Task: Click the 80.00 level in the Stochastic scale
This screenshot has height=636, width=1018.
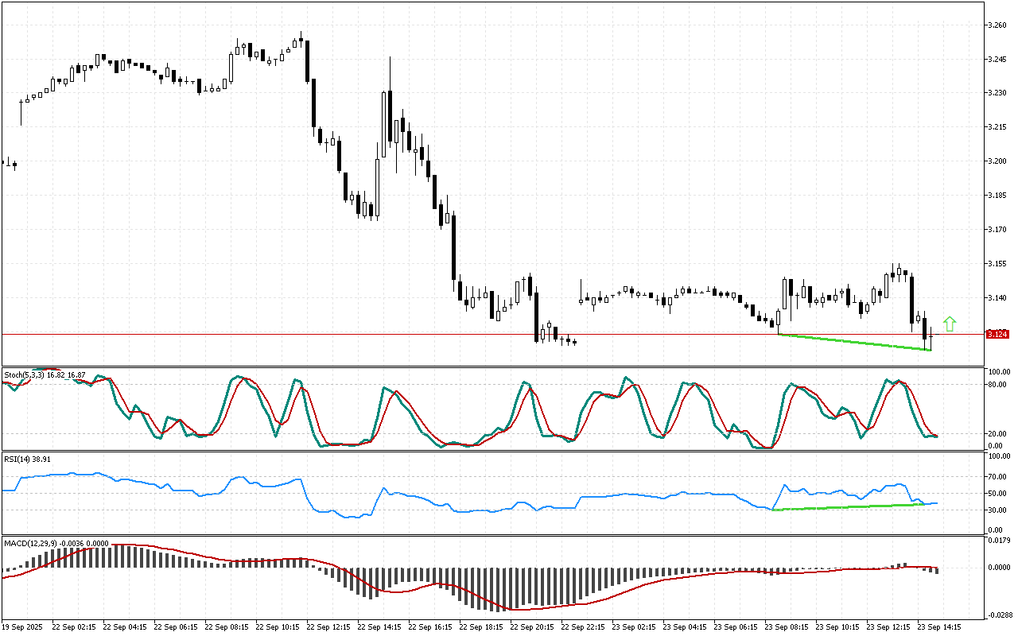Action: click(x=998, y=385)
